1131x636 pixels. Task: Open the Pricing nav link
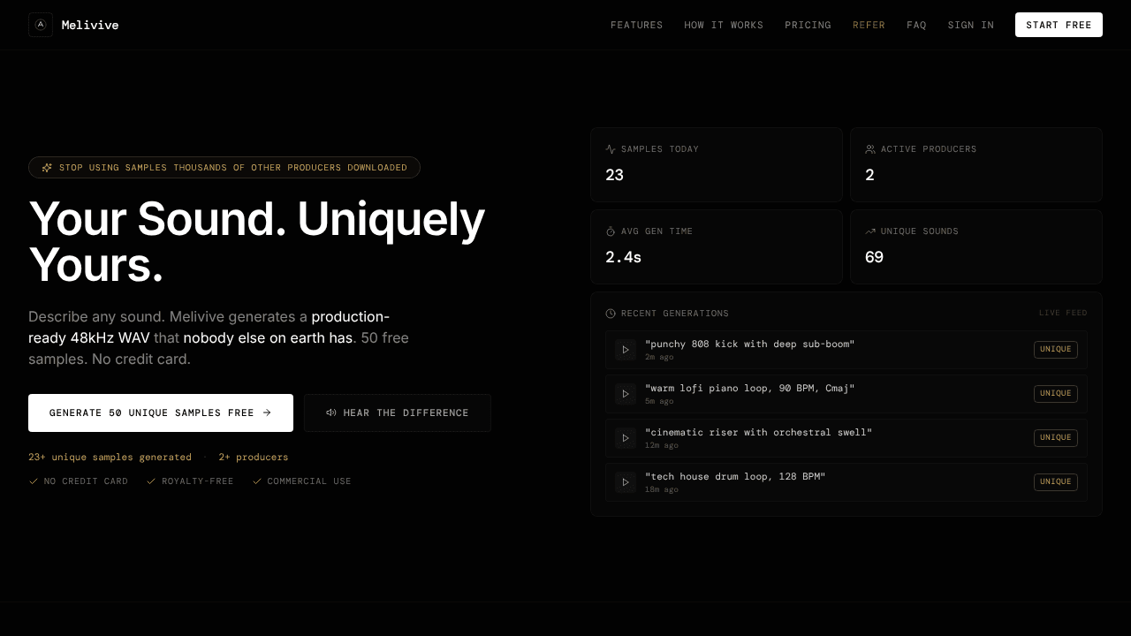(808, 25)
